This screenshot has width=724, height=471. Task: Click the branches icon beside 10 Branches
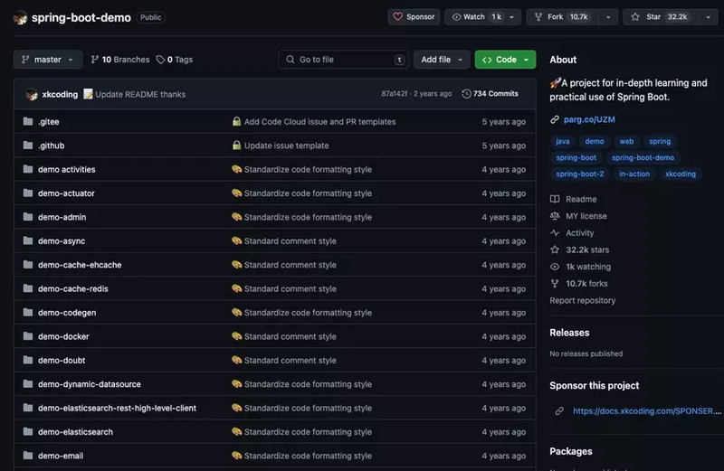click(95, 60)
